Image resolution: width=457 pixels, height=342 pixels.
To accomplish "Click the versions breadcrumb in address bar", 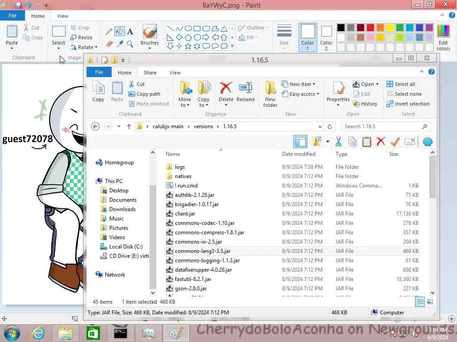I will (203, 126).
